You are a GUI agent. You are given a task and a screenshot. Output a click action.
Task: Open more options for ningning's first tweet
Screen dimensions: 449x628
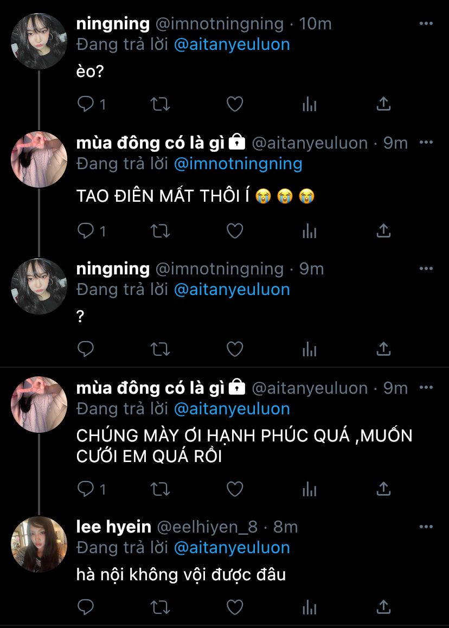click(x=426, y=24)
